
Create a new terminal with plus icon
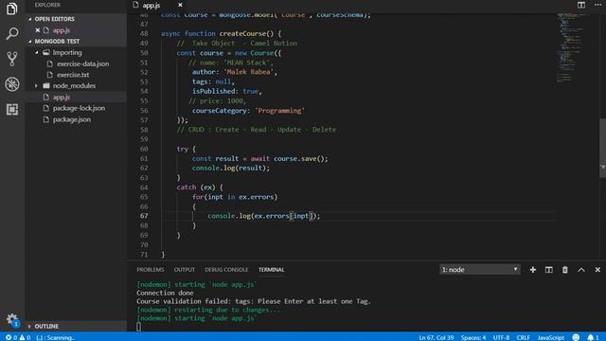point(532,269)
